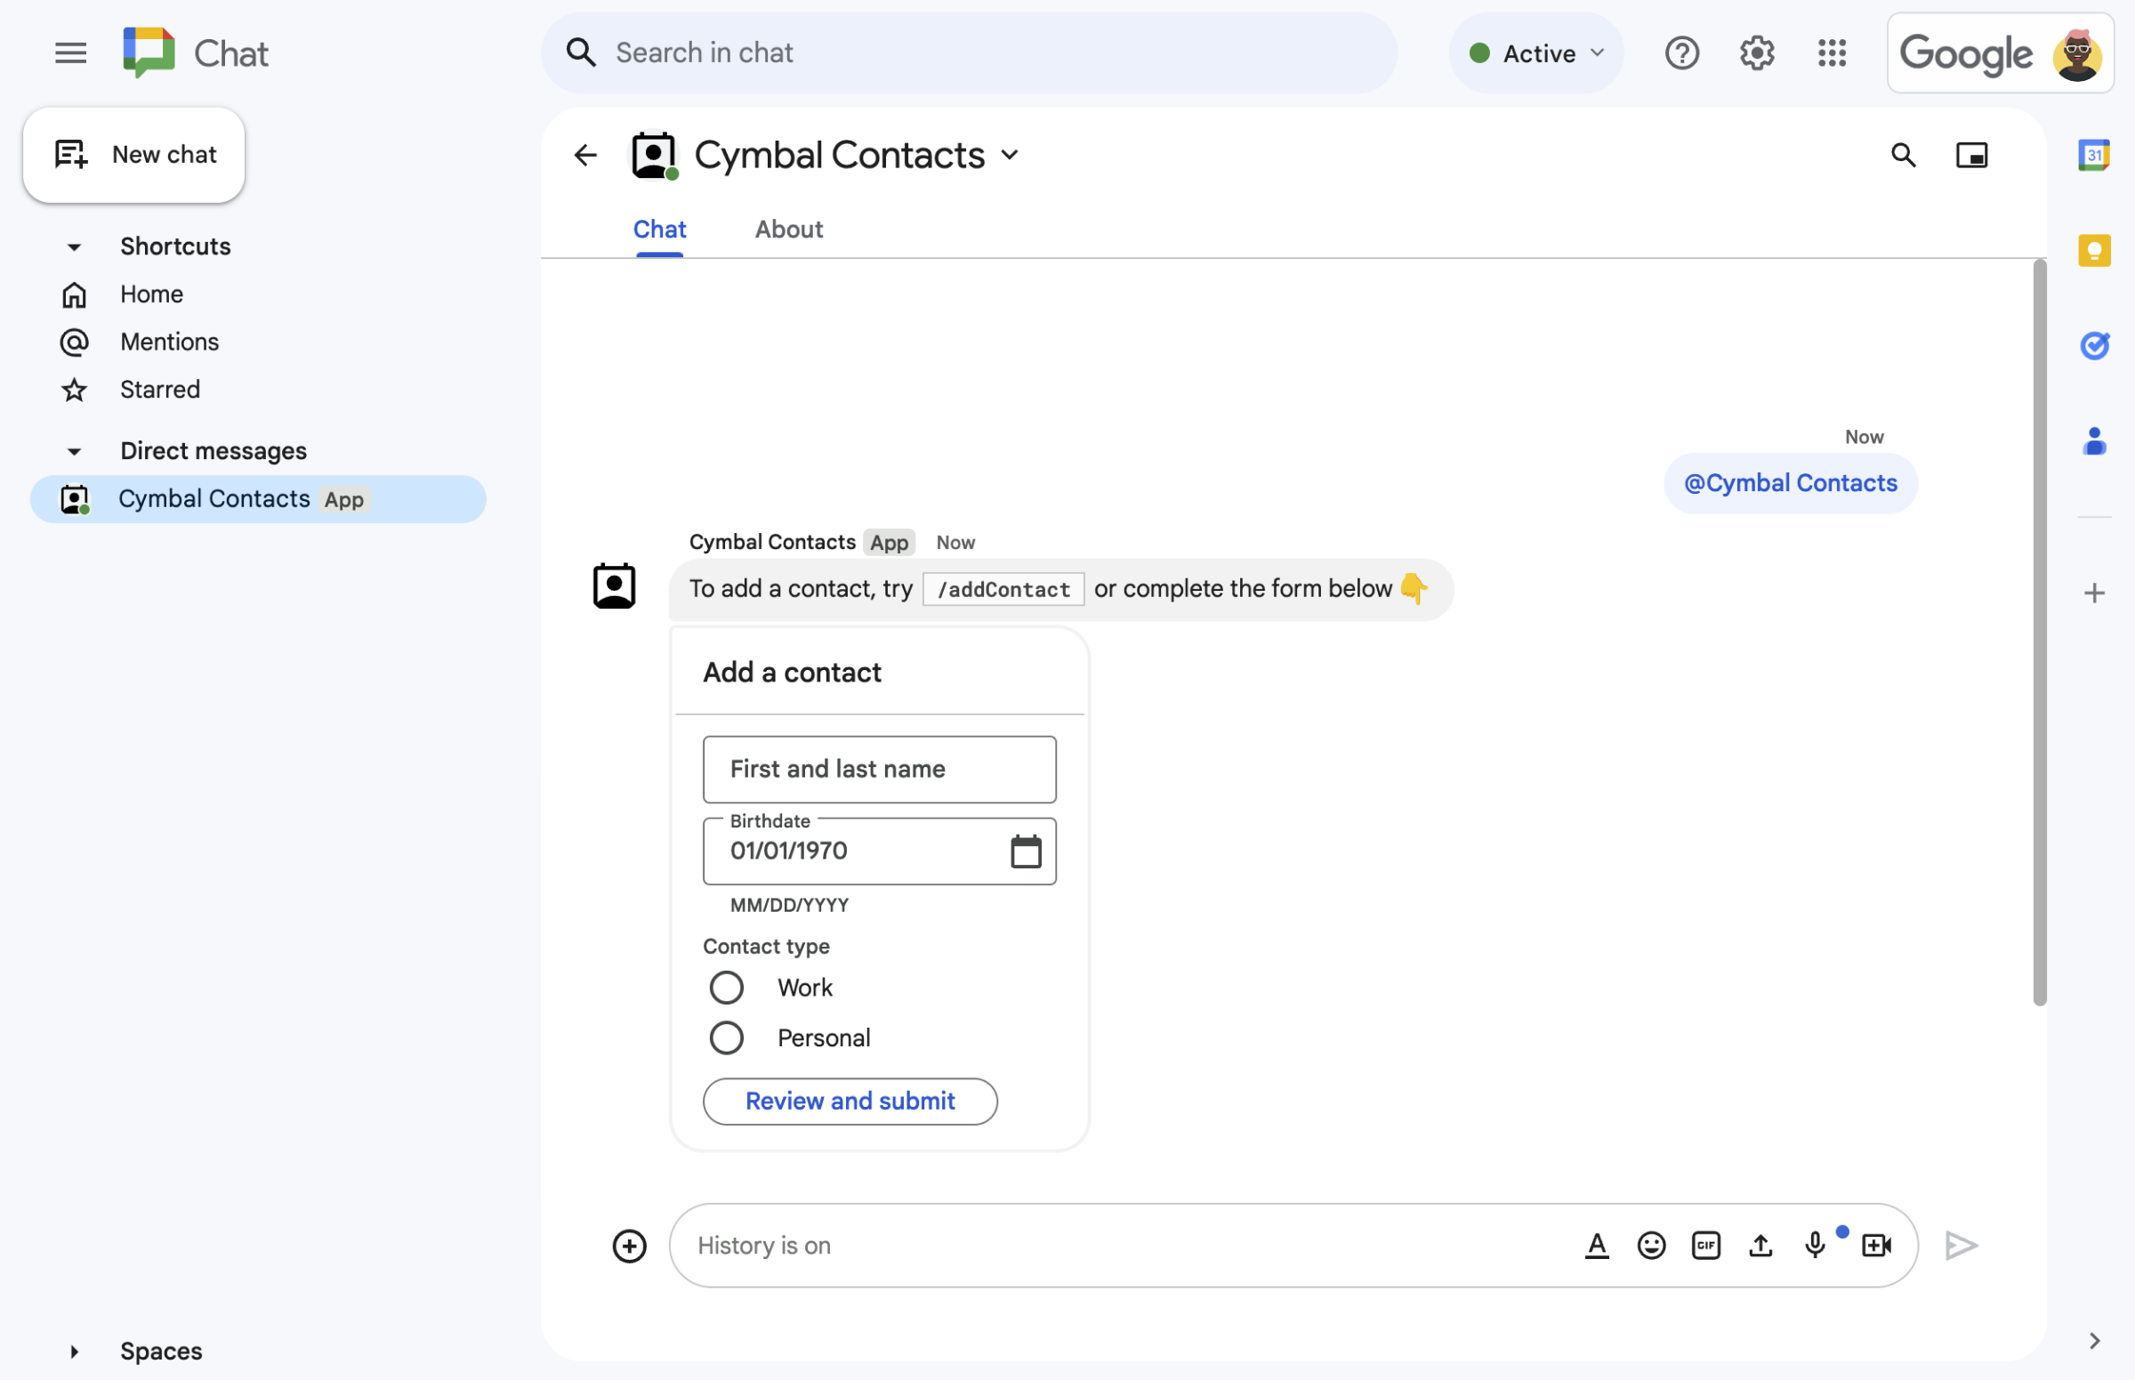Expand the Spaces section in sidebar

73,1349
